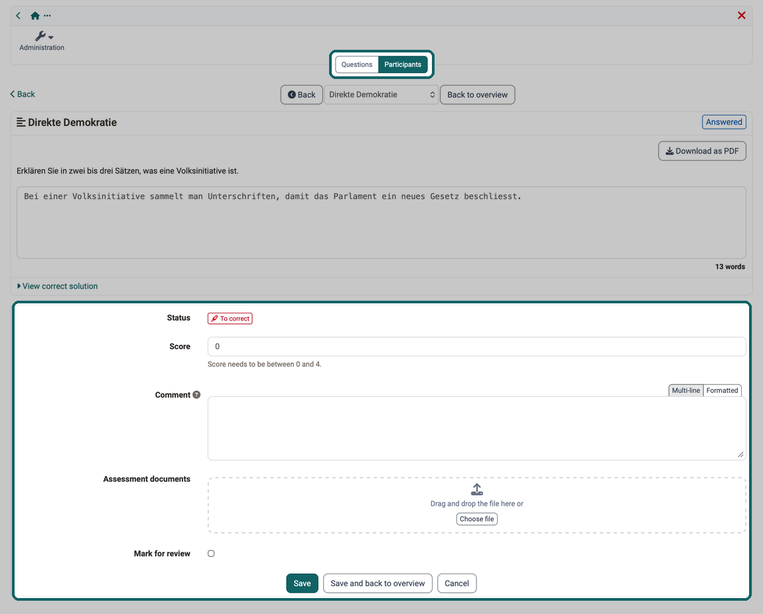Click the To correct status badge
Image resolution: width=763 pixels, height=614 pixels.
[230, 319]
